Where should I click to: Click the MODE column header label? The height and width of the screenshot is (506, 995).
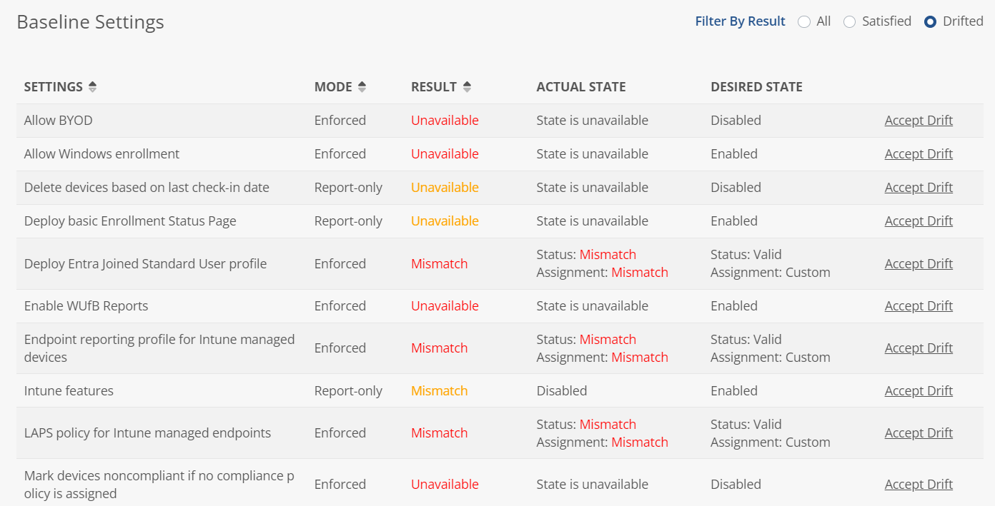click(333, 87)
